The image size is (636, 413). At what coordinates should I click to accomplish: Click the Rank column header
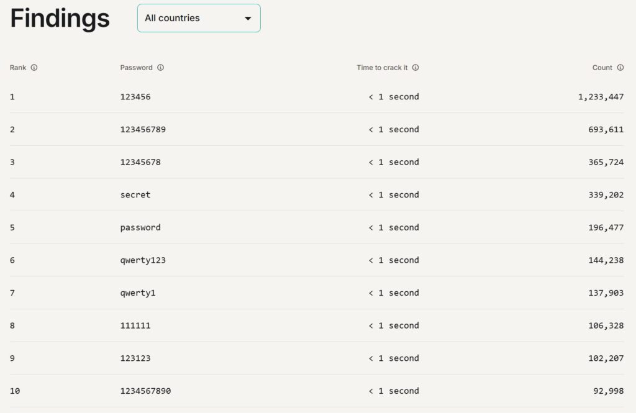coord(18,67)
